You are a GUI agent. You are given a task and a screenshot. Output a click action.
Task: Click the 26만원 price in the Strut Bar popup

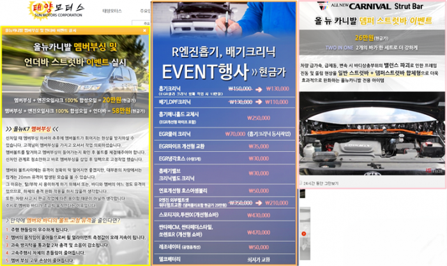click(364, 38)
